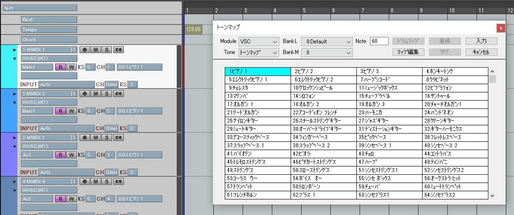Toggle automation Read on Bass1 track
Image resolution: width=514 pixels, height=215 pixels.
tap(60, 111)
